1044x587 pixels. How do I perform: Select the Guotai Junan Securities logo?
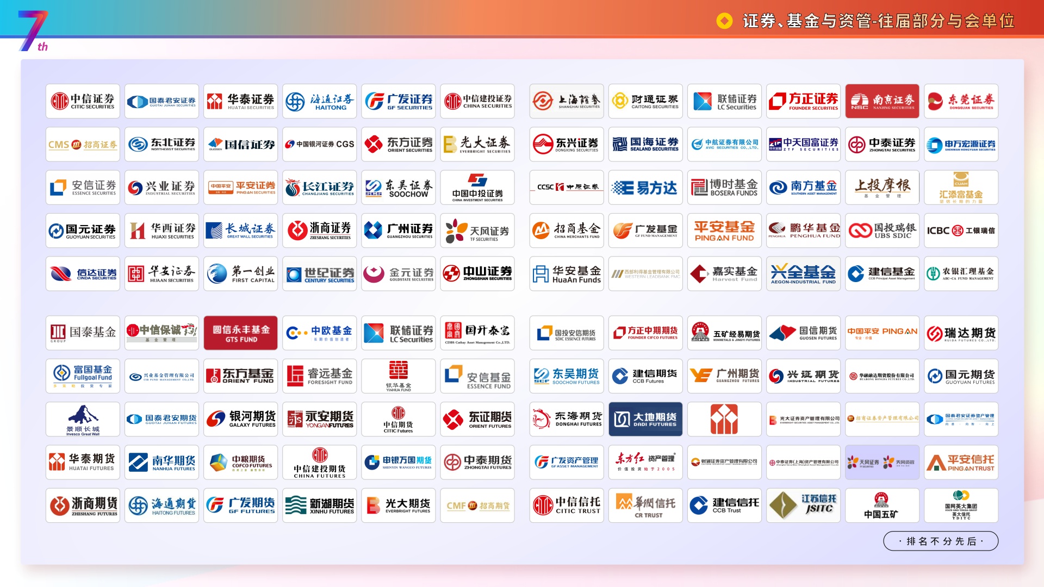pos(162,101)
